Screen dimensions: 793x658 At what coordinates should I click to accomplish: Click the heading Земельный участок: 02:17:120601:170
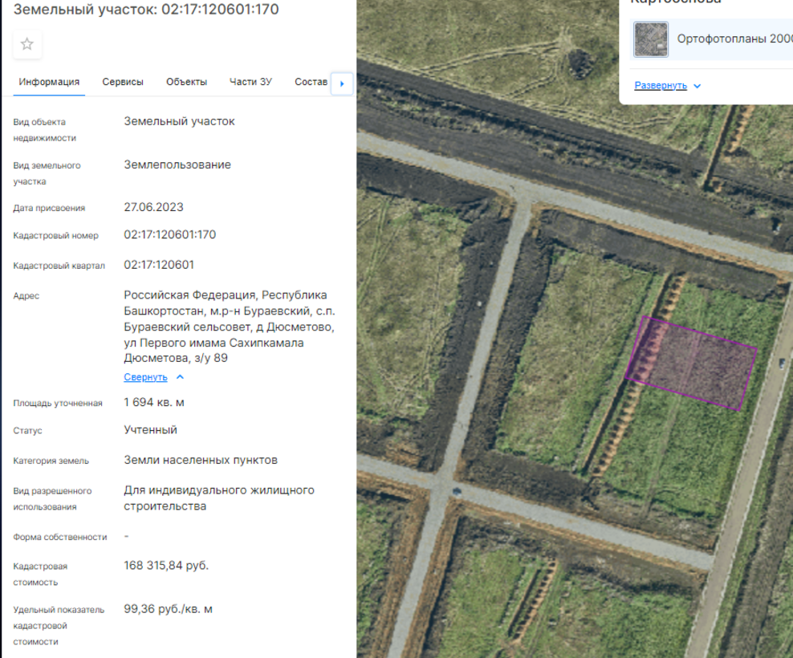[146, 9]
